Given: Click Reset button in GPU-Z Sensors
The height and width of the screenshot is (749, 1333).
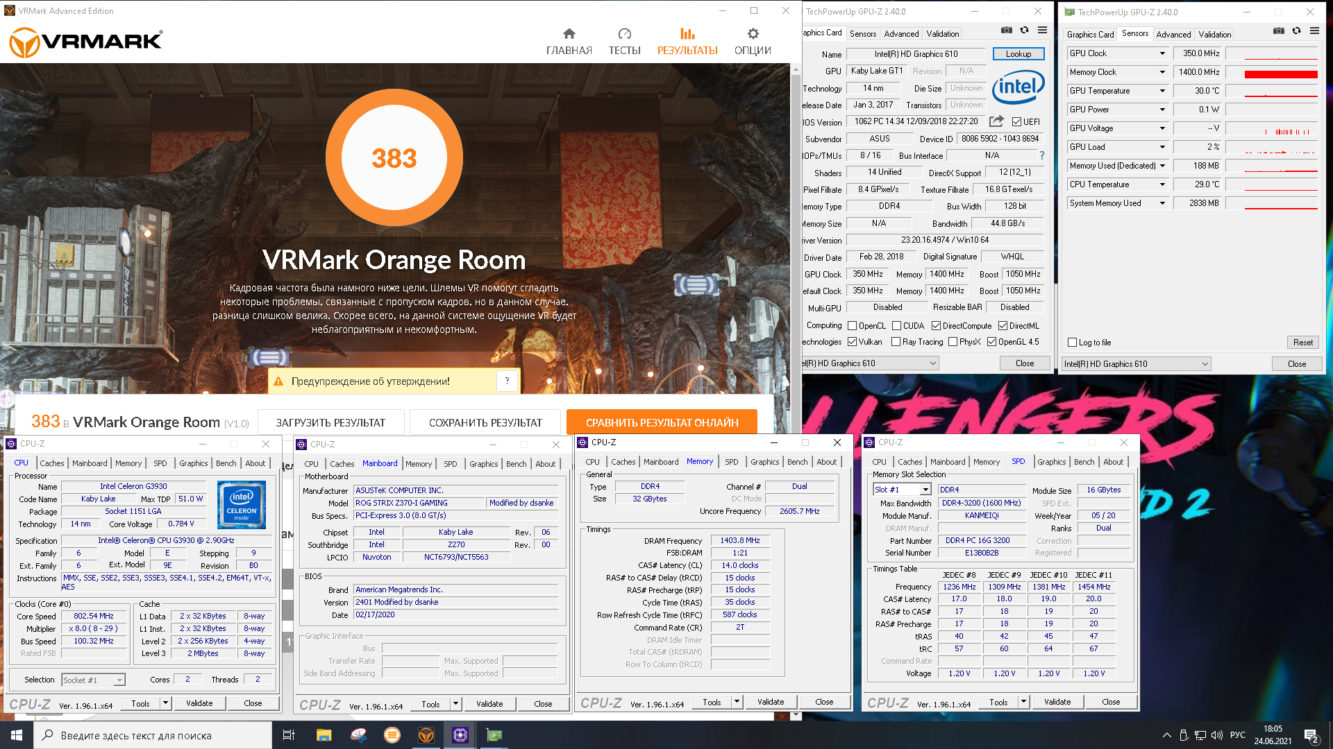Looking at the screenshot, I should [x=1302, y=343].
